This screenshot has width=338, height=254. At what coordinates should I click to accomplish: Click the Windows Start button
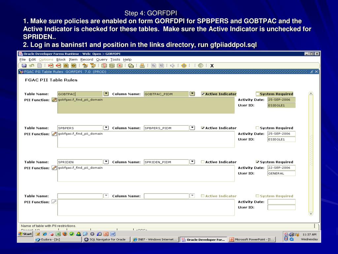click(25, 234)
